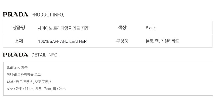Click the 내부 : 카드 포켓 6 line
Screen dimensions: 215x107
(20, 82)
